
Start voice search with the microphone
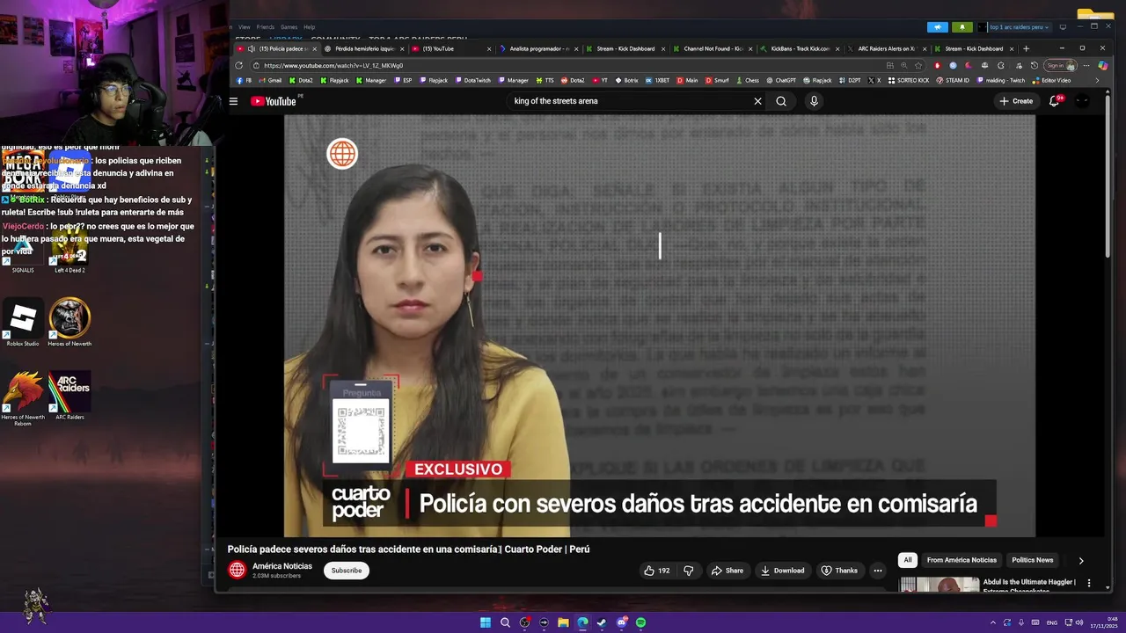click(x=814, y=101)
